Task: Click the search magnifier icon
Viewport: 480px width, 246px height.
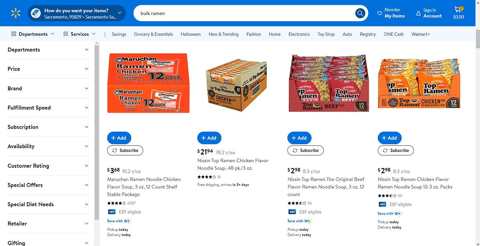Action: click(x=360, y=13)
